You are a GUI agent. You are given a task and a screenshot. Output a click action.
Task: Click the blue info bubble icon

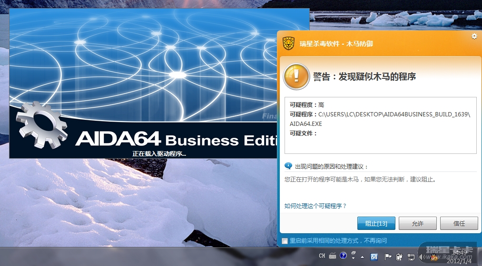(x=288, y=166)
